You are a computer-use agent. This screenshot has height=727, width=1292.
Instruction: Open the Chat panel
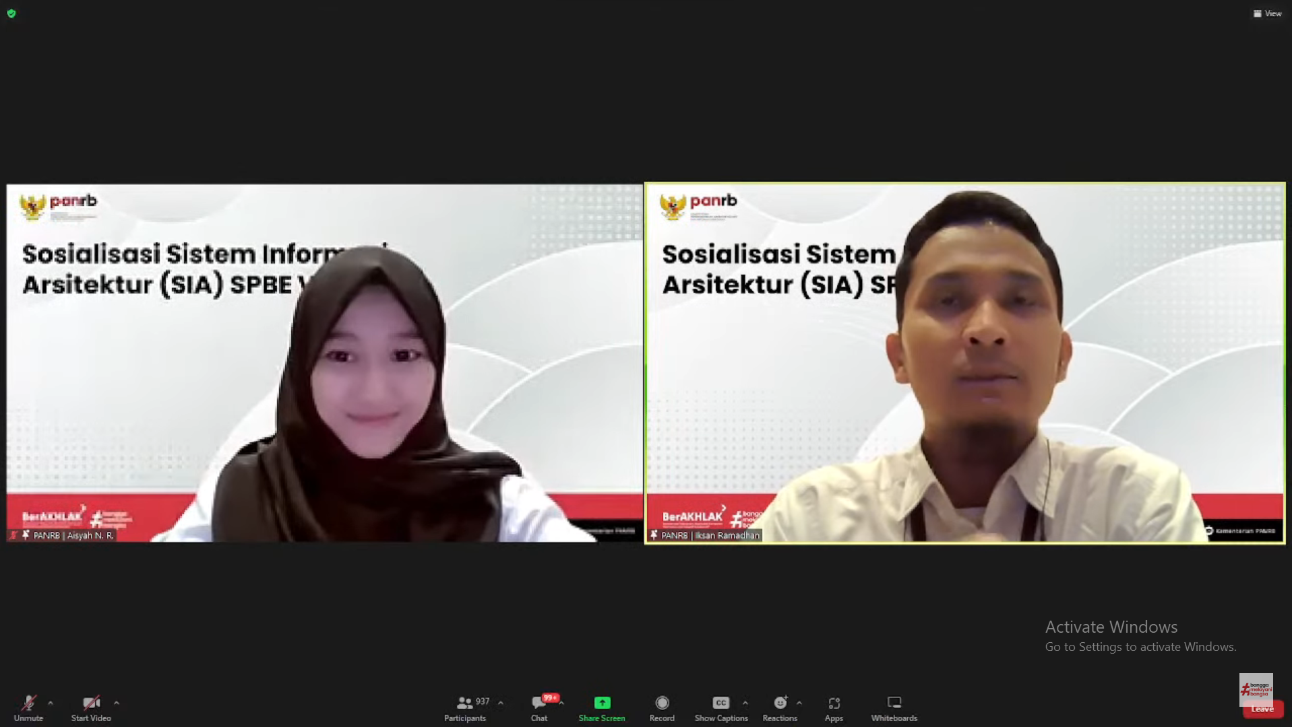pos(539,708)
